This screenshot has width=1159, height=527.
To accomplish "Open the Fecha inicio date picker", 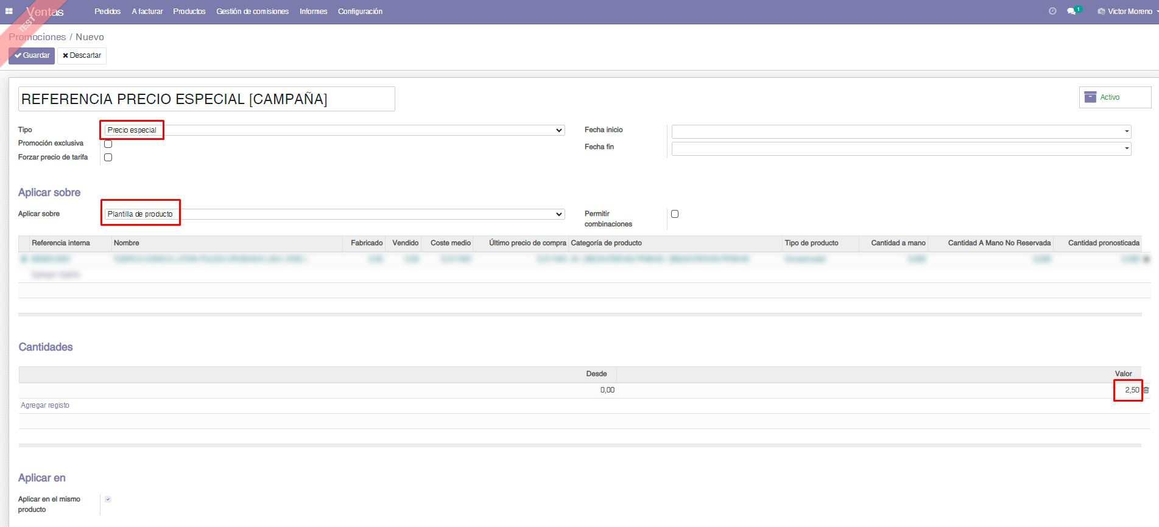I will pyautogui.click(x=901, y=131).
